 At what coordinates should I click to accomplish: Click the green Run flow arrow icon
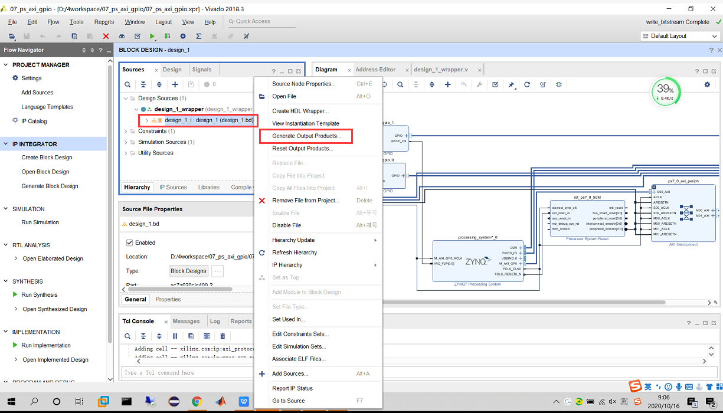point(152,37)
